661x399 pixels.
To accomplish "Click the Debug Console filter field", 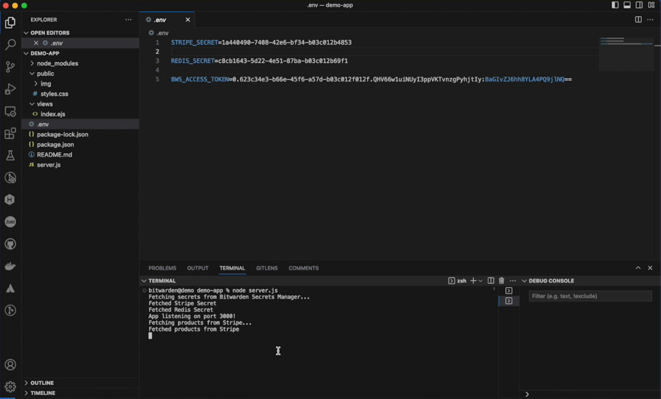I will point(590,296).
